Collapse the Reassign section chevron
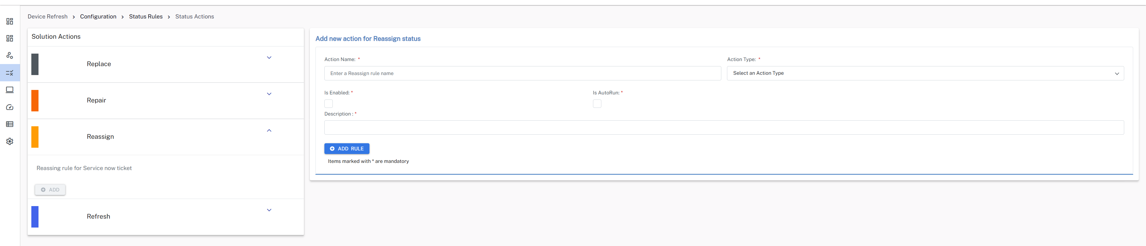This screenshot has height=246, width=1146. pos(269,130)
